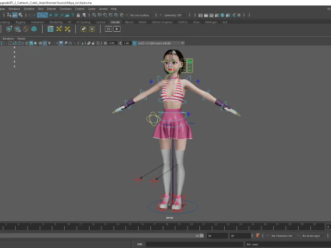Viewport: 331px width, 248px height.
Task: Click the yellow-framed expand arrows Arnold icon
Action: click(x=92, y=29)
